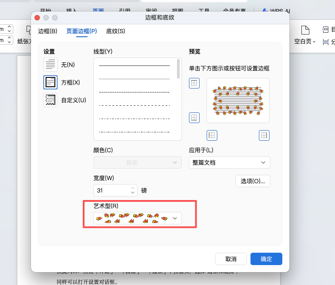Toggle the top border button in preview
Viewport: 335px width, 285px height.
194,83
